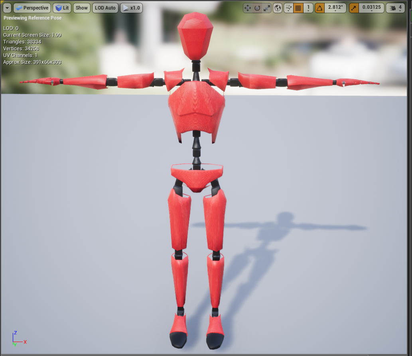Viewport: 412px width, 356px height.
Task: Toggle grid snapping for movement
Action: [x=298, y=8]
